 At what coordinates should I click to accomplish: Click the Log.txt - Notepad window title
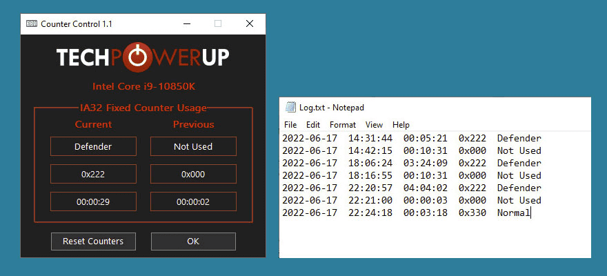coord(332,107)
